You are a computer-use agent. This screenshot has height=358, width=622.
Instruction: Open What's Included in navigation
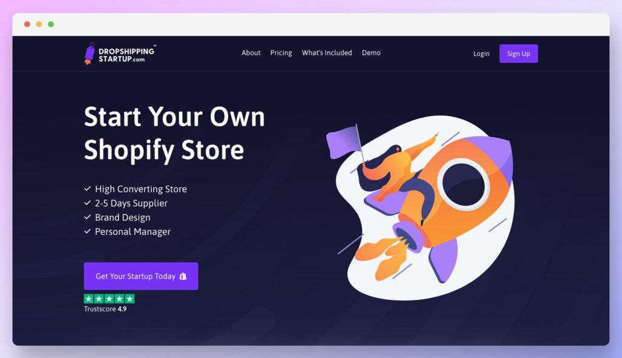[327, 53]
